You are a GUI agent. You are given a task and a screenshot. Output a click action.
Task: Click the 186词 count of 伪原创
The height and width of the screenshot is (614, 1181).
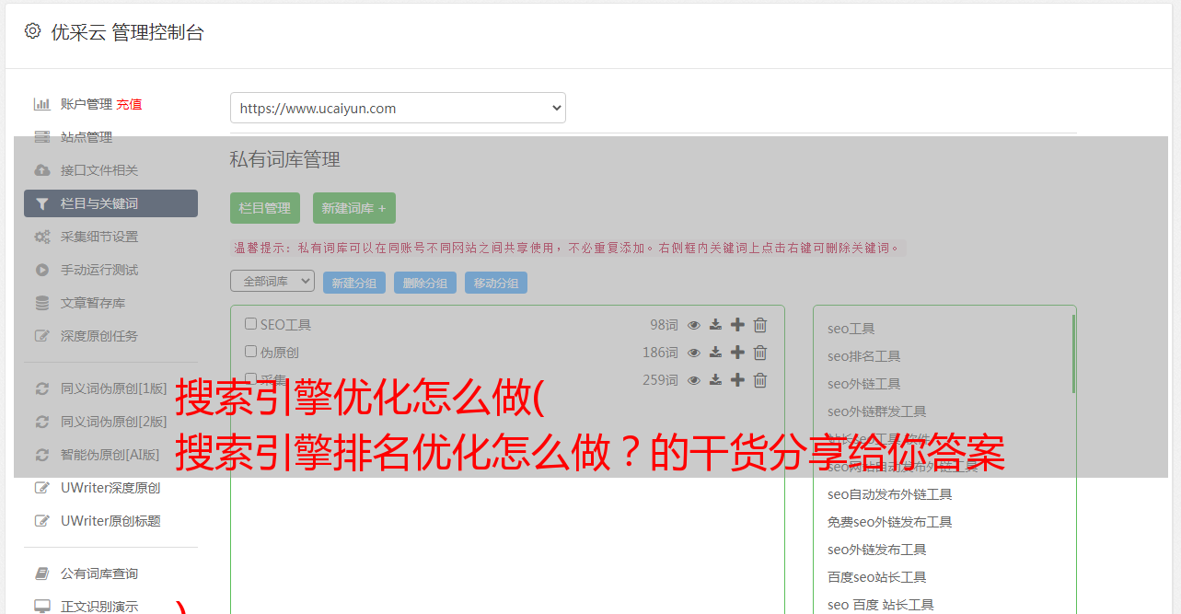660,353
